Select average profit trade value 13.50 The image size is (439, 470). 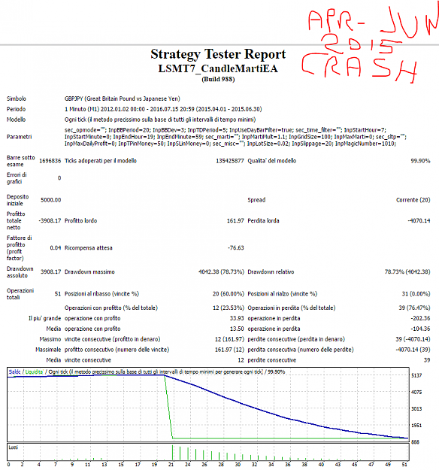point(237,329)
